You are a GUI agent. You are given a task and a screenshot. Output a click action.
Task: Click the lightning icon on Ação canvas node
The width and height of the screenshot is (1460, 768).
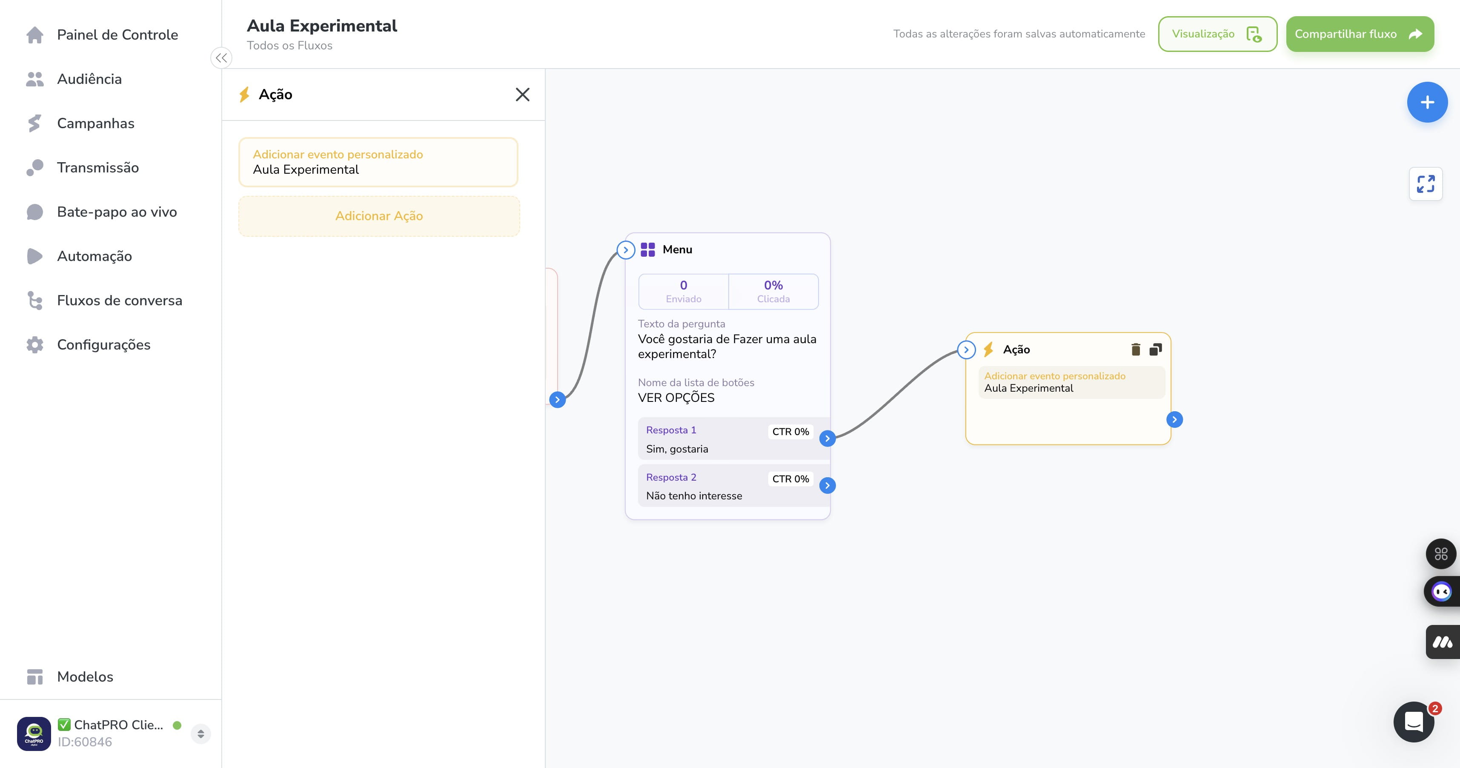click(988, 349)
